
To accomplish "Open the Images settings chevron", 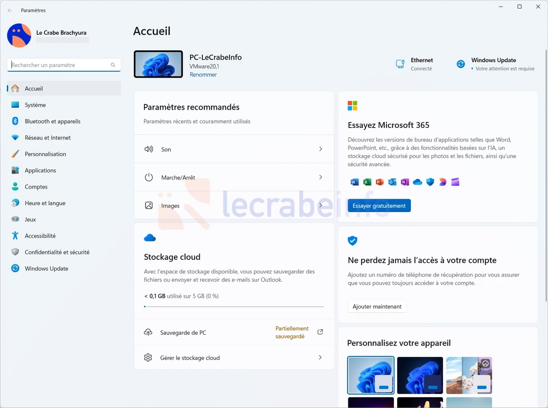I will click(x=320, y=205).
